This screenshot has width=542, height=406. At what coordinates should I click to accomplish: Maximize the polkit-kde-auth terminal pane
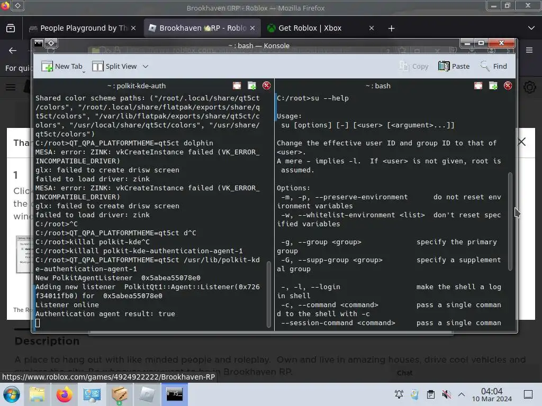pos(237,86)
